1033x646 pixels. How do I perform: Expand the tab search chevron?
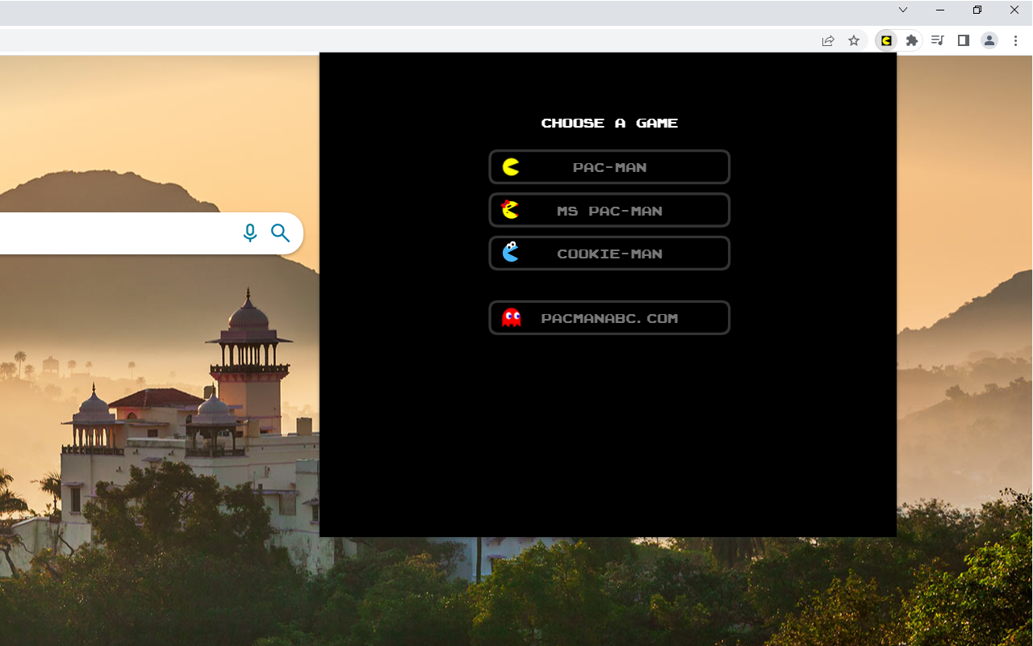coord(903,10)
